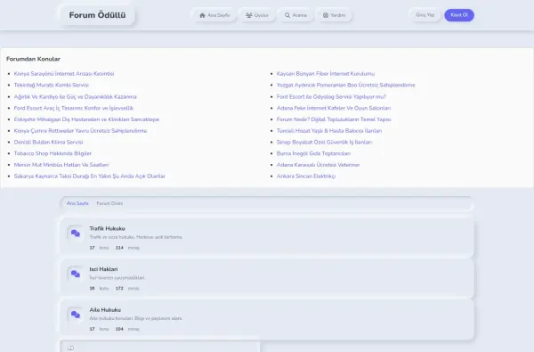Click the Forum Ödüllü logo

point(97,15)
